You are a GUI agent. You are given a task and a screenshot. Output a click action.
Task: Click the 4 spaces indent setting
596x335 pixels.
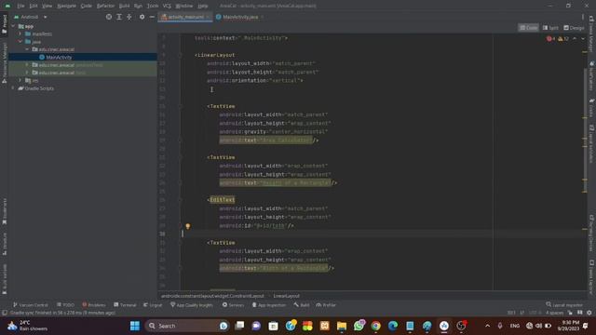(x=554, y=313)
